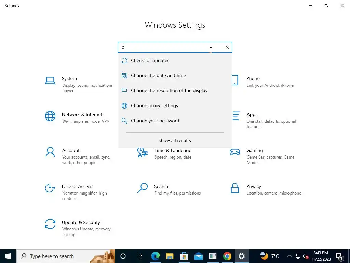
Task: Choose Change the resolution of the display
Action: point(175,90)
